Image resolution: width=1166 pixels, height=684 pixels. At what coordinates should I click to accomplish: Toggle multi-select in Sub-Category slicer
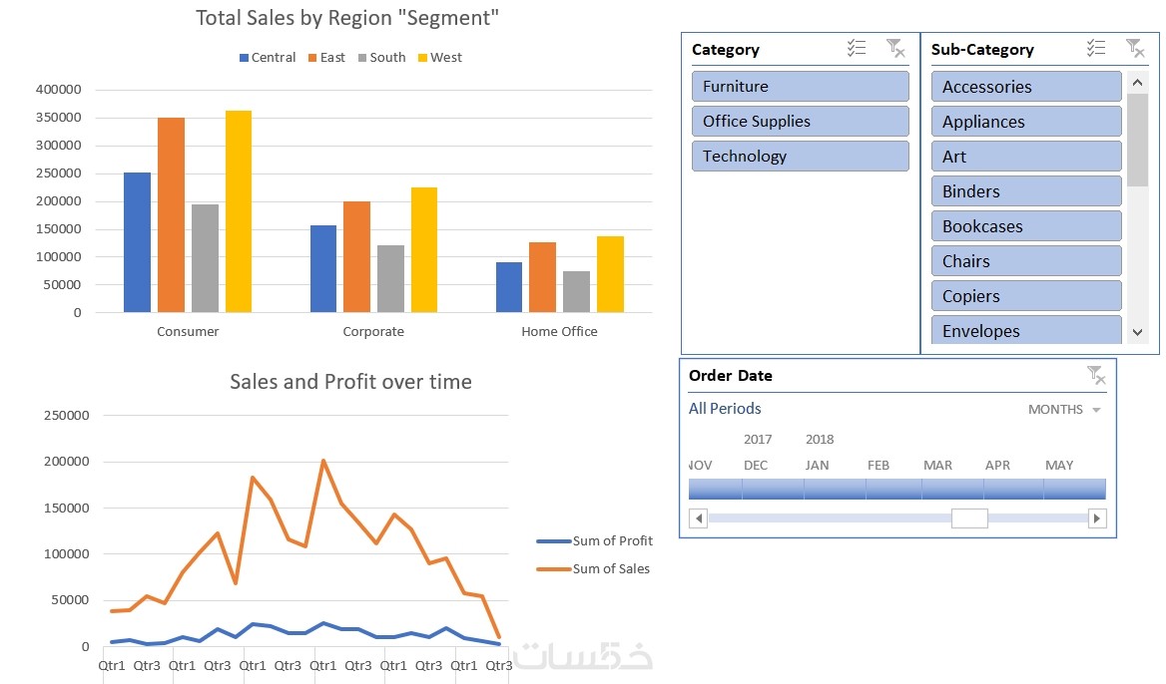coord(1096,49)
